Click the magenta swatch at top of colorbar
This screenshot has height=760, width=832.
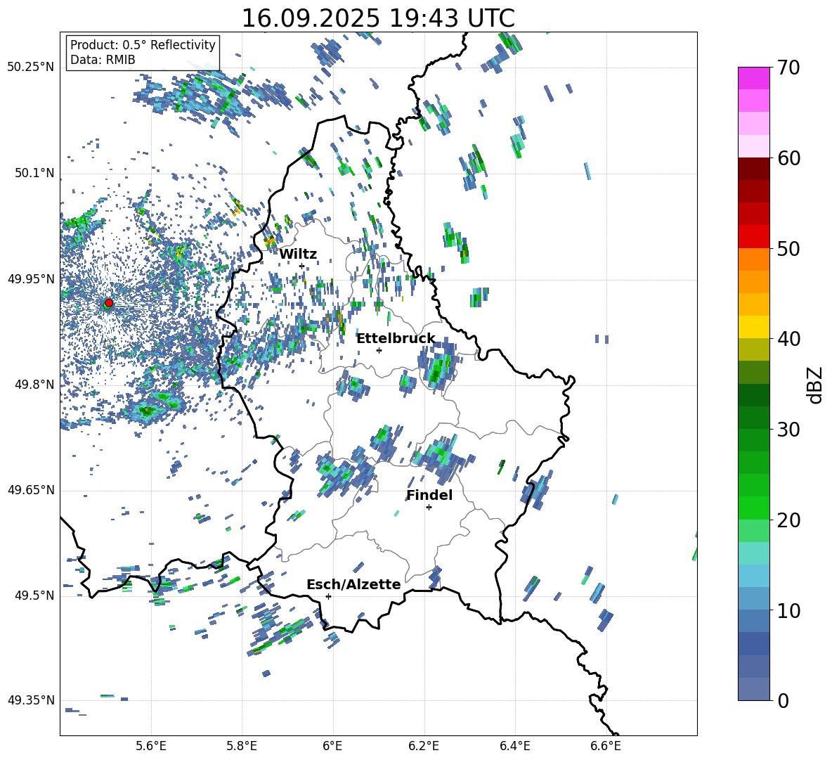click(754, 78)
